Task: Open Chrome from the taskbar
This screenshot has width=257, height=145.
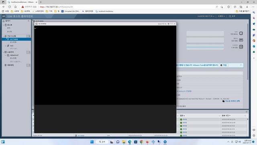Action: click(x=141, y=142)
